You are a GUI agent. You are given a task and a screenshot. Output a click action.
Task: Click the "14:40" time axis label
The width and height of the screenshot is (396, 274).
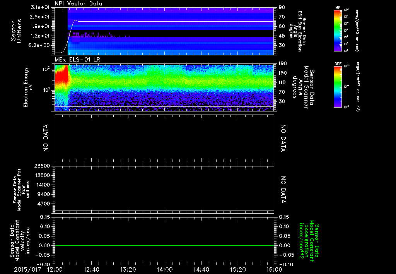point(201,270)
